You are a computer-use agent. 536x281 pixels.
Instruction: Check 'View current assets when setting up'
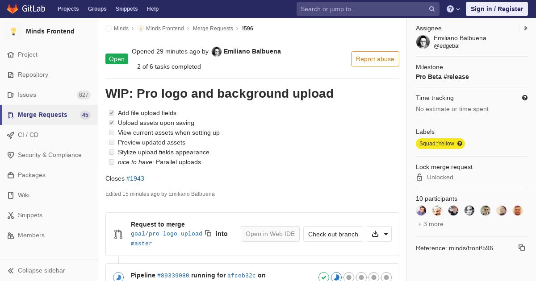(112, 132)
